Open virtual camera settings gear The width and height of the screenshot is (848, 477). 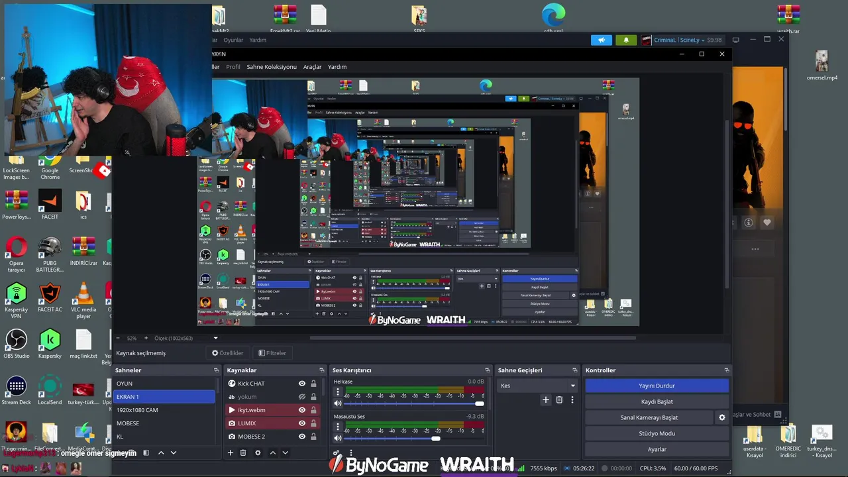tap(722, 417)
